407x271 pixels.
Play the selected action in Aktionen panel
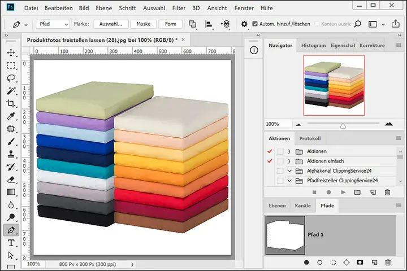click(x=343, y=193)
